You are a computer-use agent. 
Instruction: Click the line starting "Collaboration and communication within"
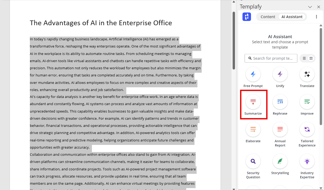point(113,154)
